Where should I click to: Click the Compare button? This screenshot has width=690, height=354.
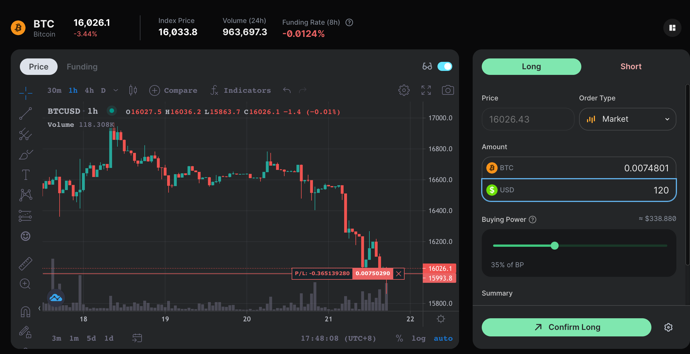tap(173, 90)
